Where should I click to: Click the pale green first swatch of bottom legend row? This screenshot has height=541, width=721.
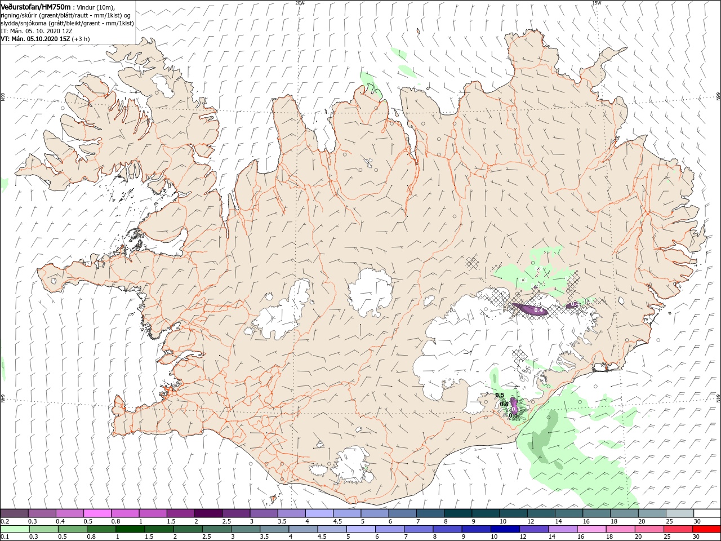click(x=14, y=529)
